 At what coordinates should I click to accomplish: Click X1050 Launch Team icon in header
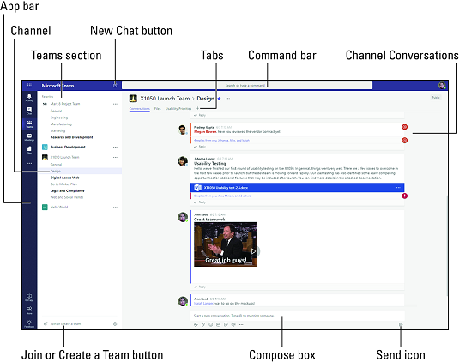(x=133, y=99)
